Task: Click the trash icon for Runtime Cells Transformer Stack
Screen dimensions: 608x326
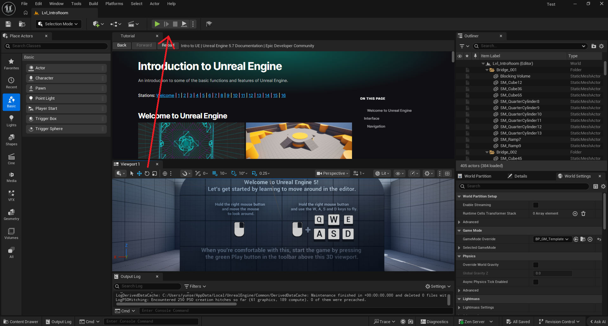Action: pyautogui.click(x=583, y=214)
